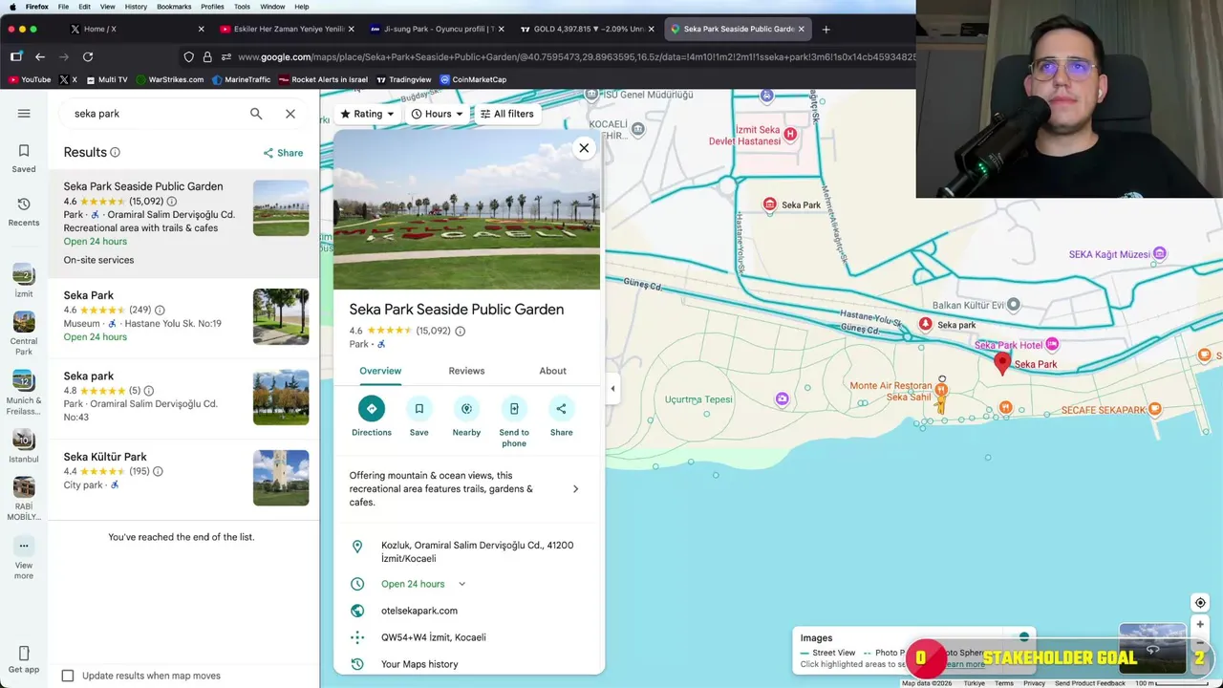Clear the 'seka park' search

290,114
